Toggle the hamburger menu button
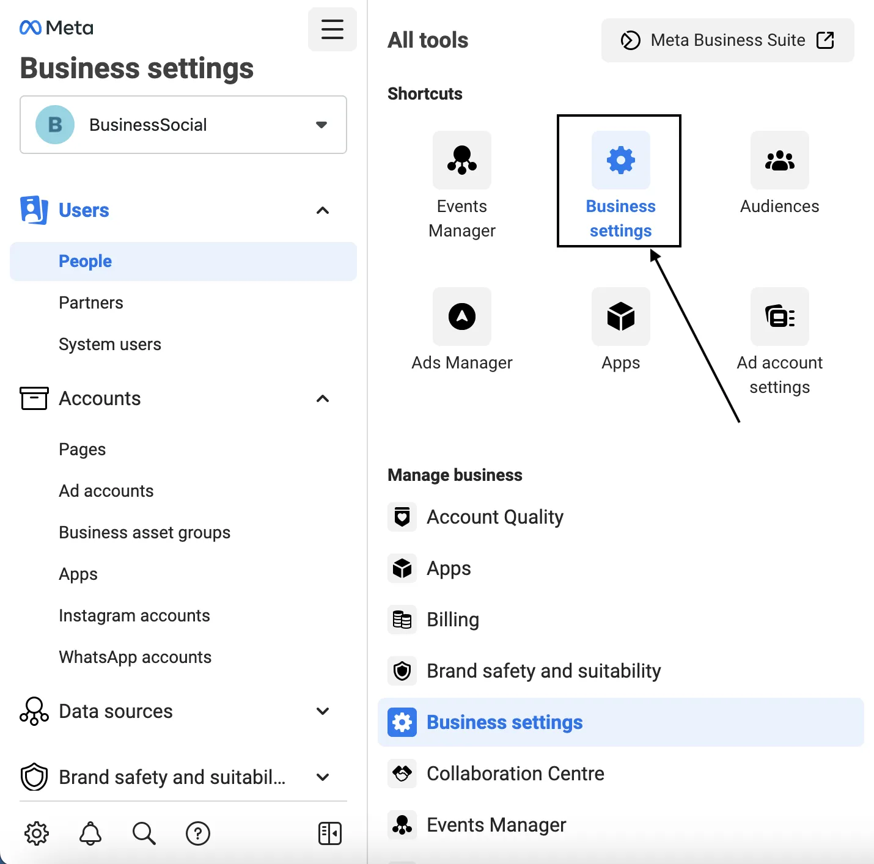This screenshot has width=874, height=864. click(332, 29)
